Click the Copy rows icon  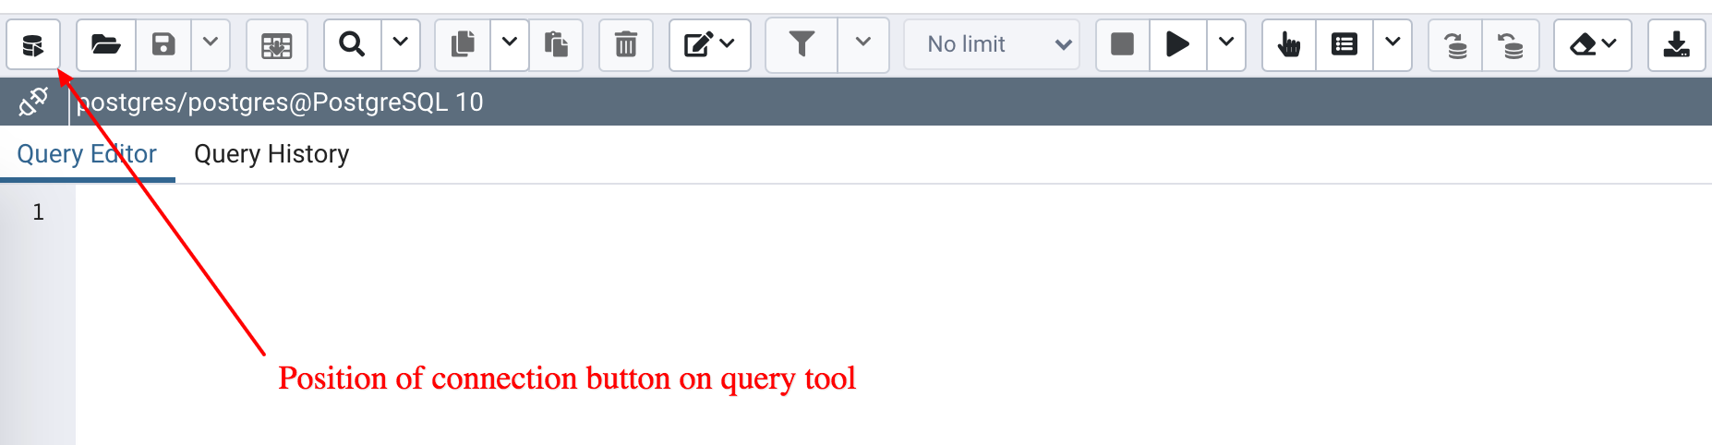(463, 44)
